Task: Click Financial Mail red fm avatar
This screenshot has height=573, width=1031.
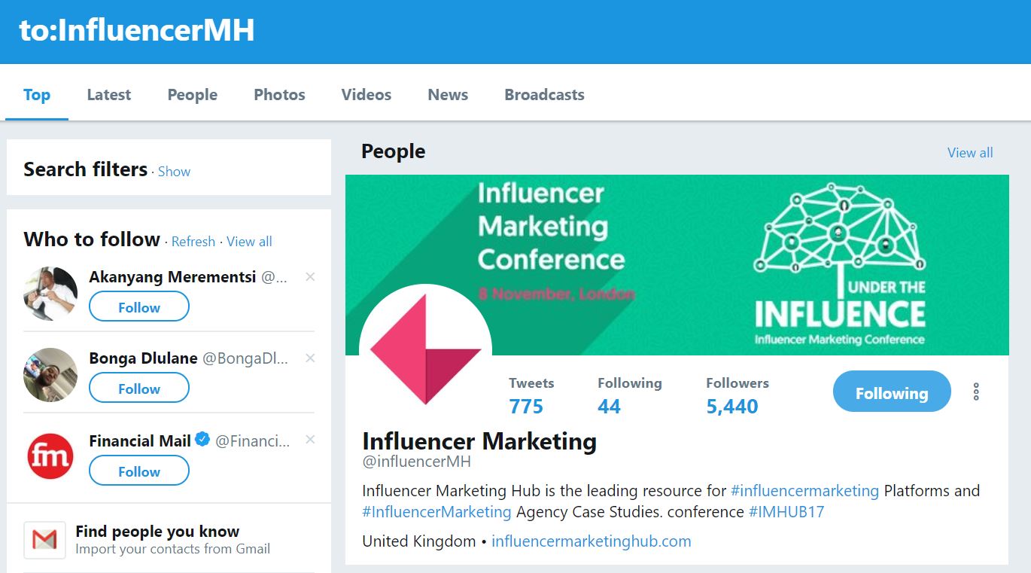Action: pyautogui.click(x=50, y=456)
